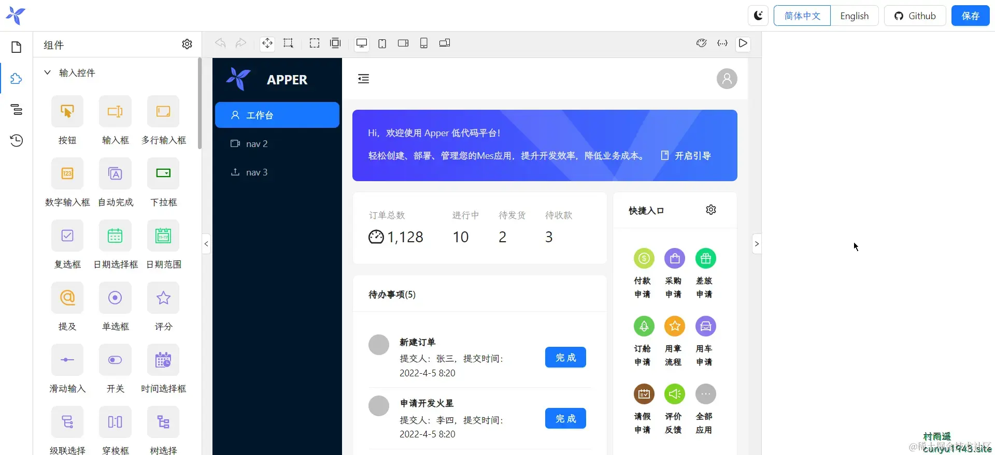Open the code braces view icon
Screen dimensions: 995x455
(722, 43)
